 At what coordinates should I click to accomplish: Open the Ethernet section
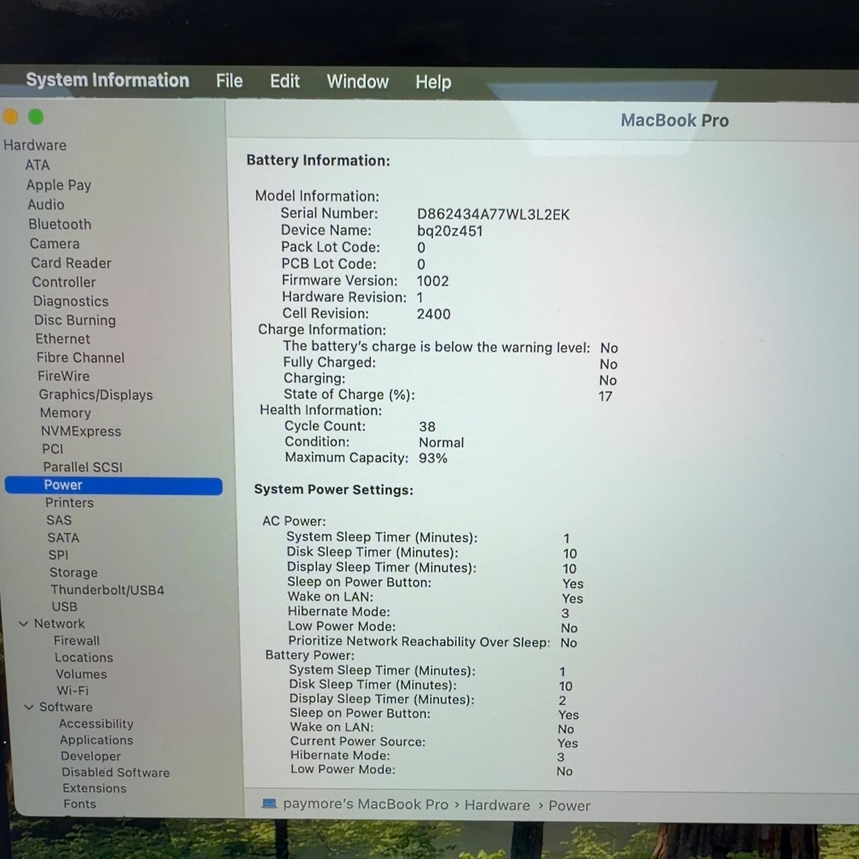(x=63, y=339)
